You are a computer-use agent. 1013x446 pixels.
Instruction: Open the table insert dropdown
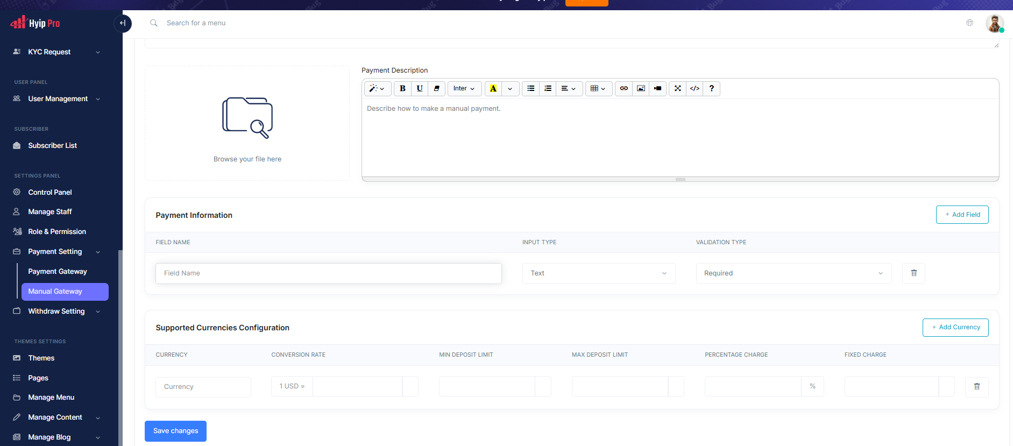pyautogui.click(x=598, y=89)
